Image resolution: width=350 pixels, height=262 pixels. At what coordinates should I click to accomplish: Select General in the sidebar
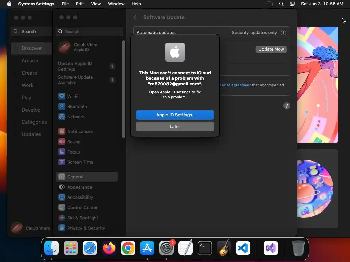pyautogui.click(x=86, y=177)
